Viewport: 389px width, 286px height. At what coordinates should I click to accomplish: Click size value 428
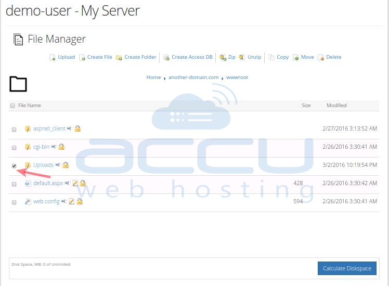point(298,183)
